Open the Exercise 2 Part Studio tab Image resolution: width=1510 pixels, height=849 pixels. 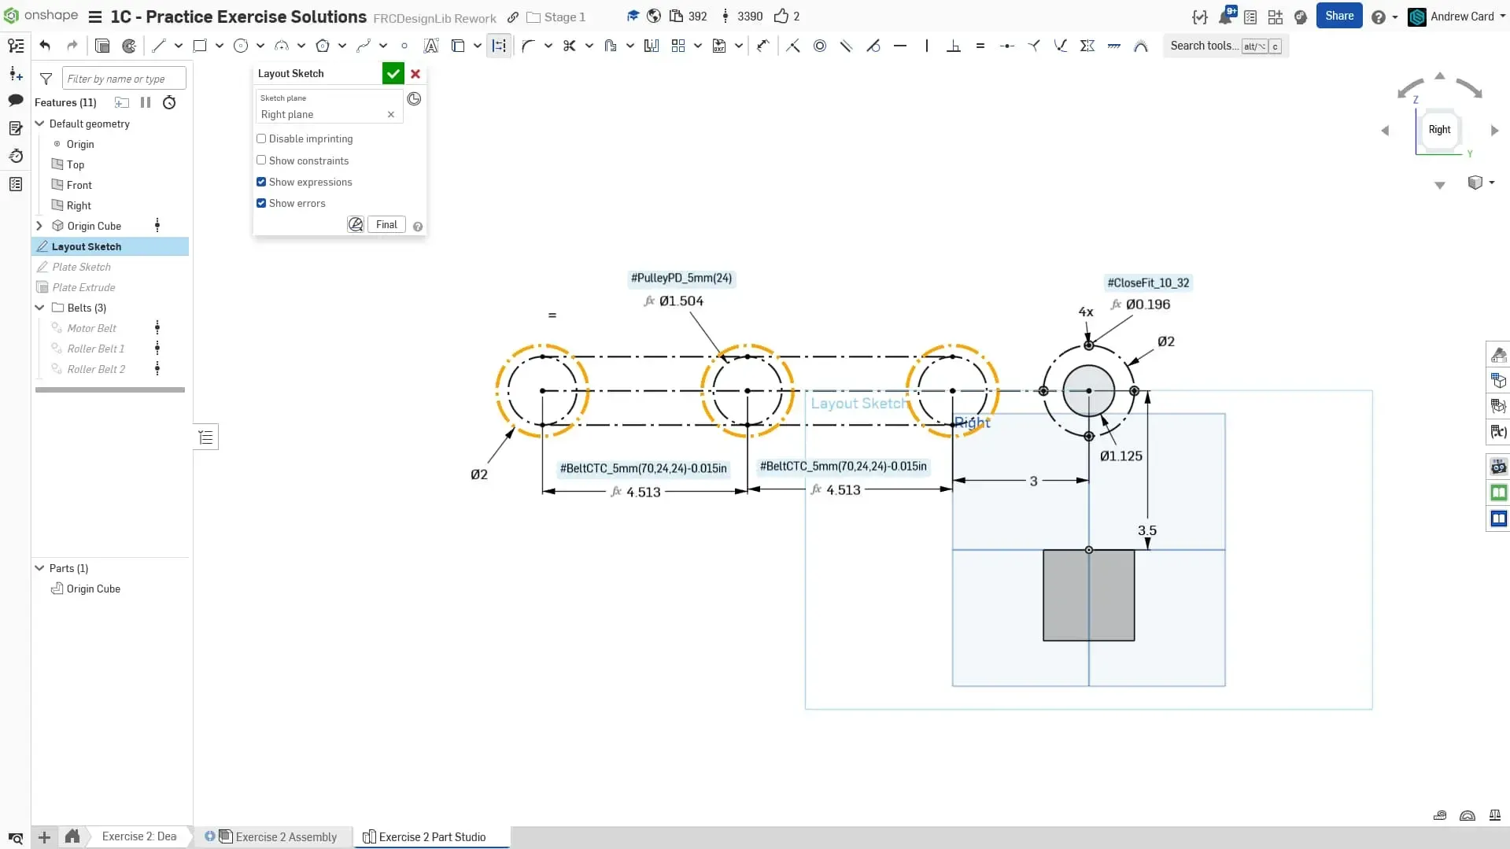pos(431,836)
